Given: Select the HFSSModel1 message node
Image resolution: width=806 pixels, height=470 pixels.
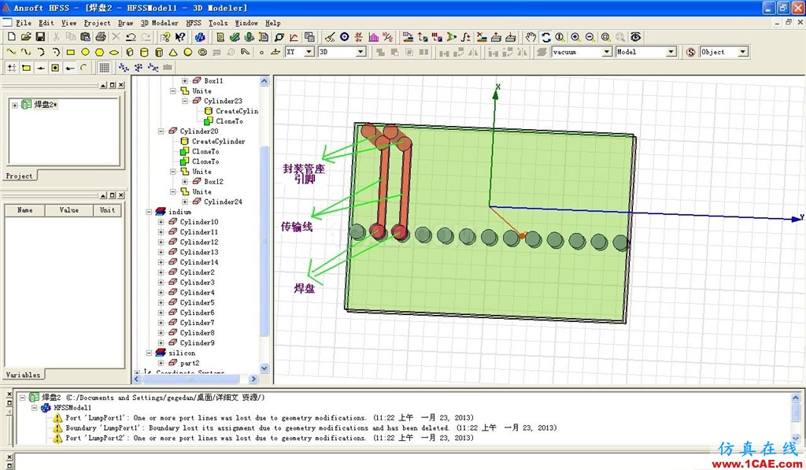Looking at the screenshot, I should [72, 407].
